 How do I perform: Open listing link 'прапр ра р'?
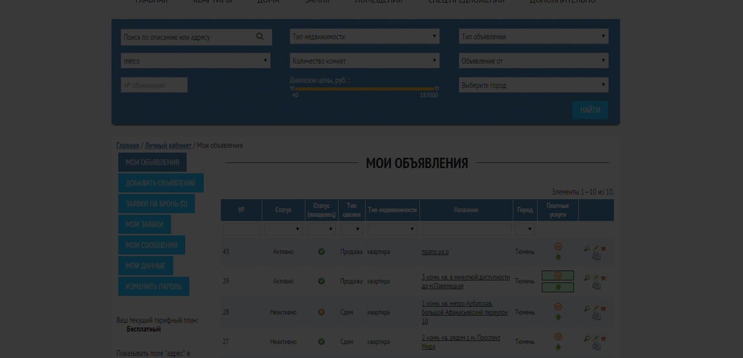435,252
